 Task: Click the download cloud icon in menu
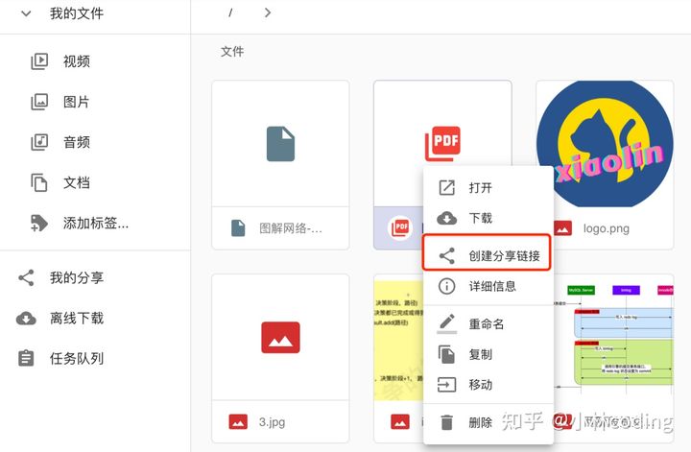pos(447,218)
